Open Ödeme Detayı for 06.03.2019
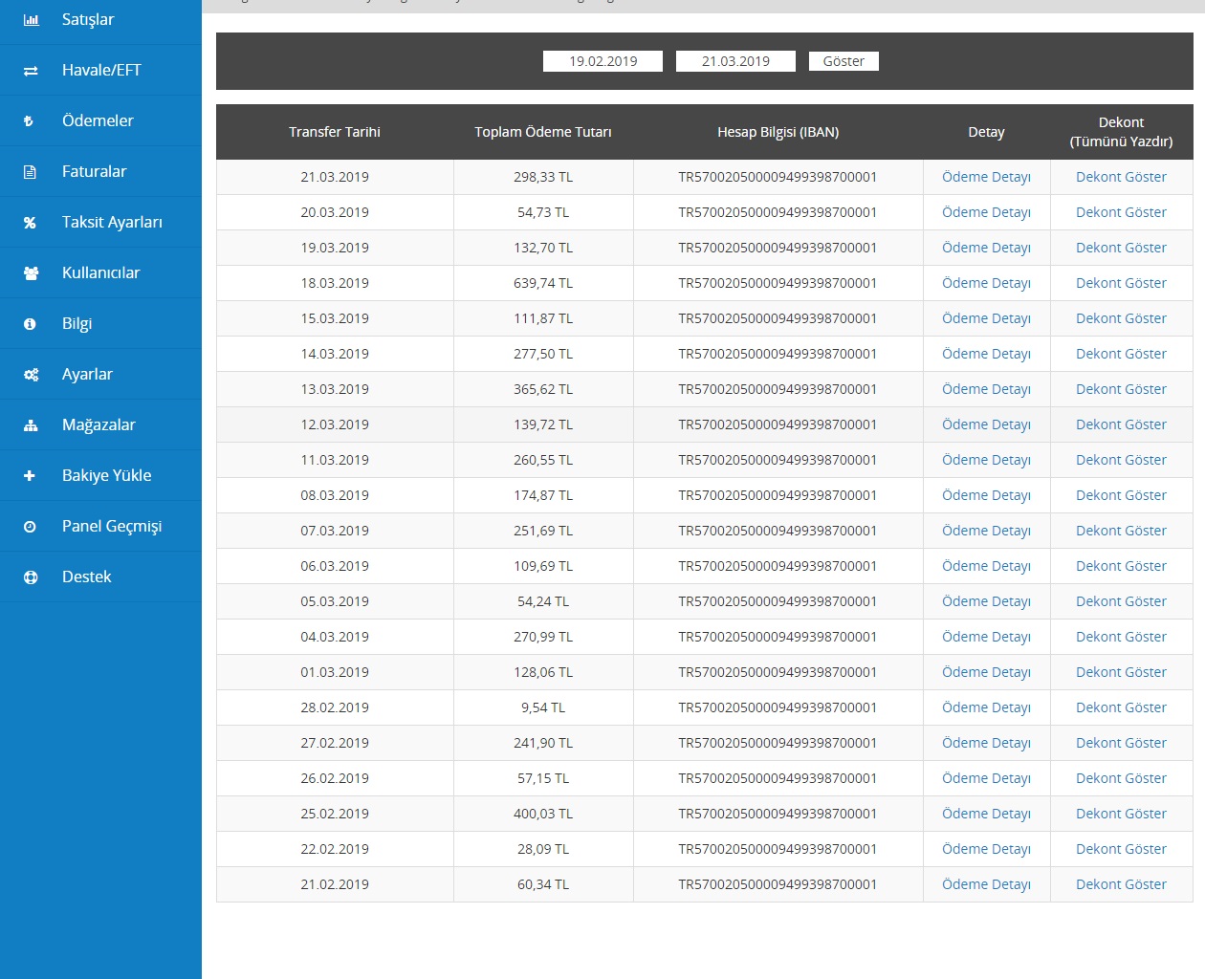The image size is (1205, 979). (x=986, y=566)
